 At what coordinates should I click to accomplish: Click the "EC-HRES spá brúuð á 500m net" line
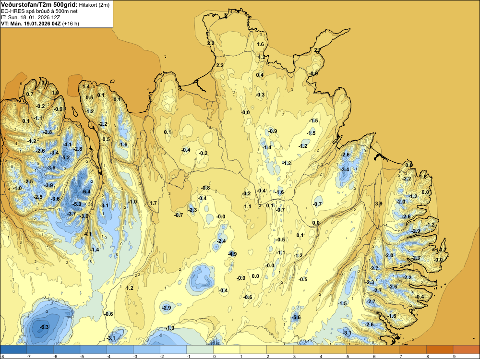click(x=39, y=12)
